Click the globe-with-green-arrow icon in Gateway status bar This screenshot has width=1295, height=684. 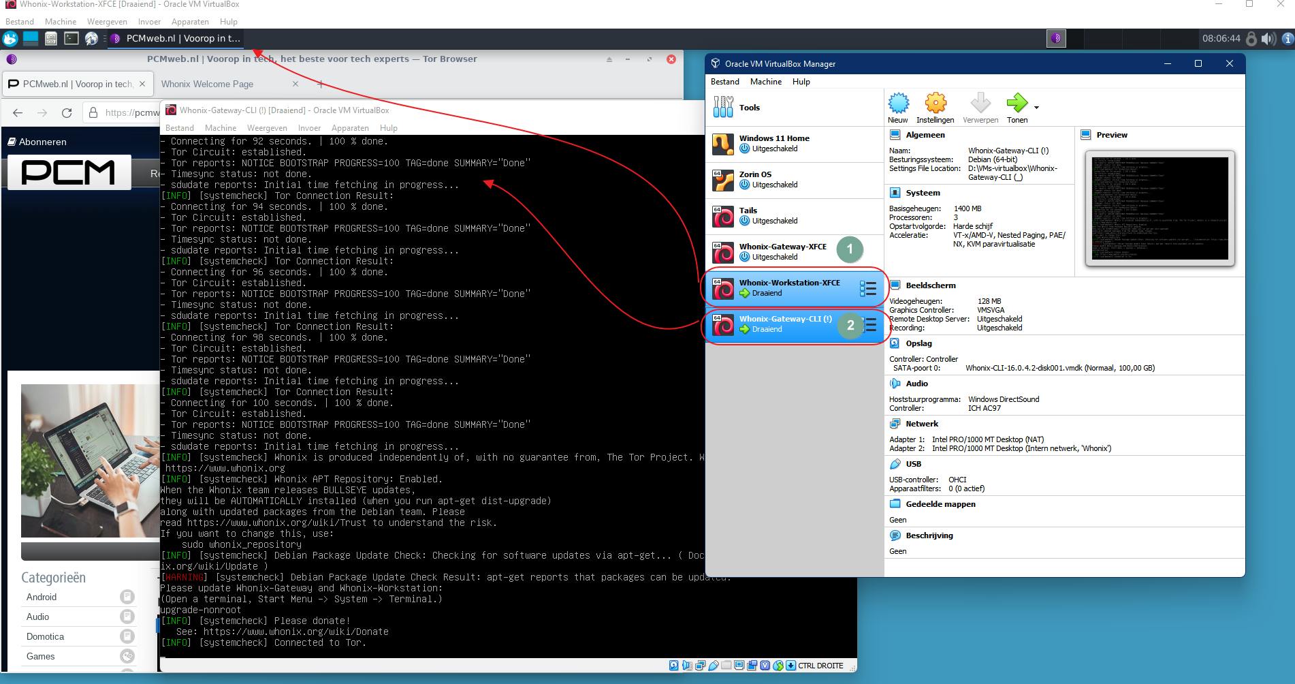click(778, 666)
